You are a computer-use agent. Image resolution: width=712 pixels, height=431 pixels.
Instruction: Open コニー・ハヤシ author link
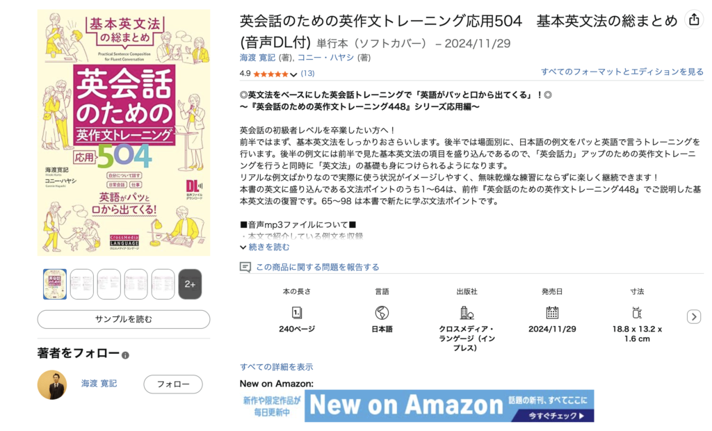(x=327, y=58)
